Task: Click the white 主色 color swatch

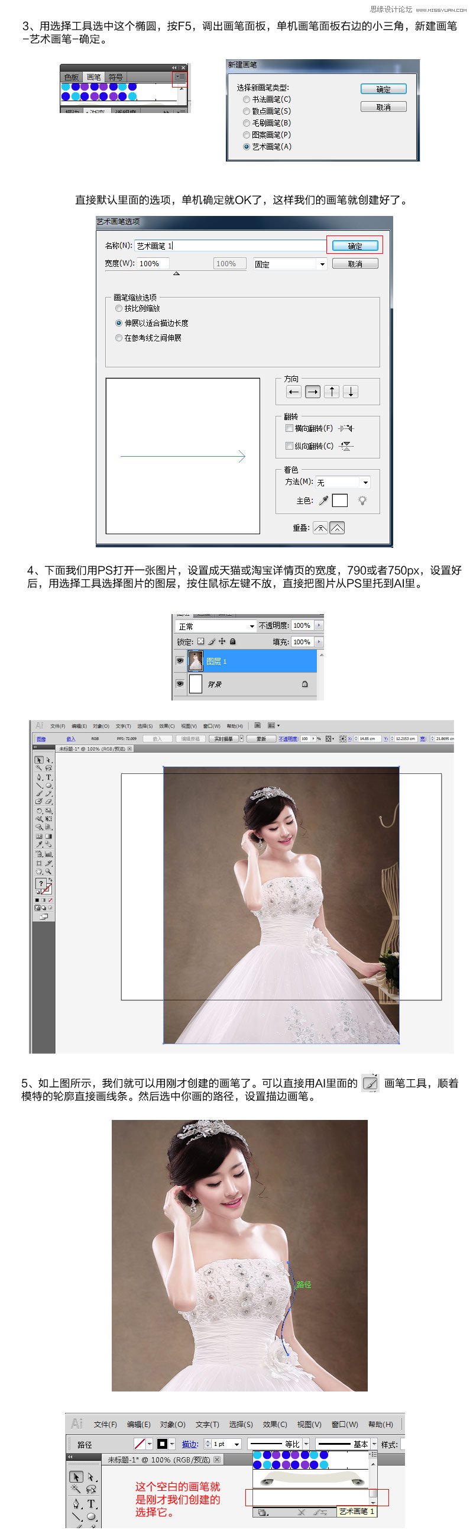Action: point(339,501)
